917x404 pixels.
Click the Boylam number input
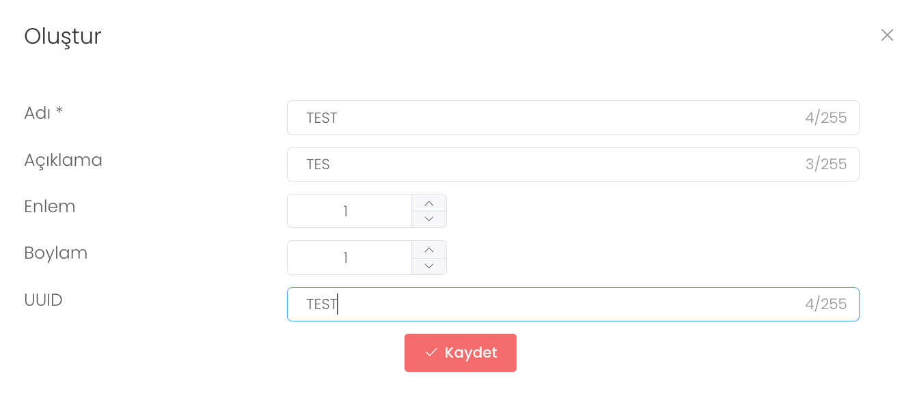coord(348,258)
